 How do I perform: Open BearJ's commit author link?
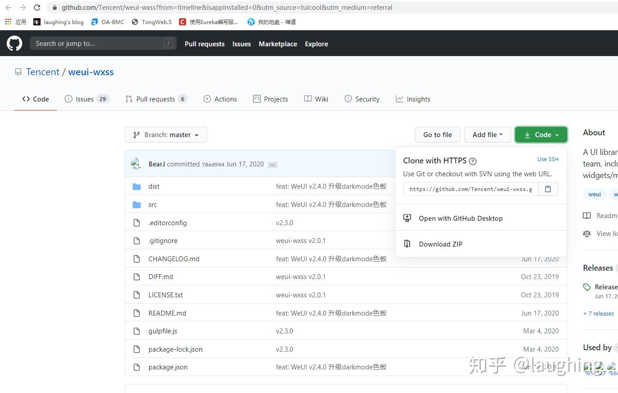(157, 164)
